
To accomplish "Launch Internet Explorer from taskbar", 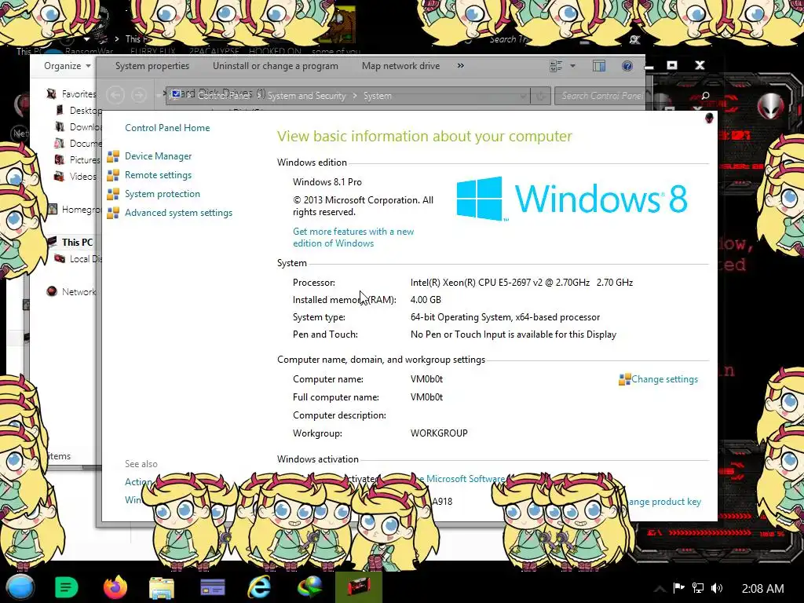I will 259,587.
